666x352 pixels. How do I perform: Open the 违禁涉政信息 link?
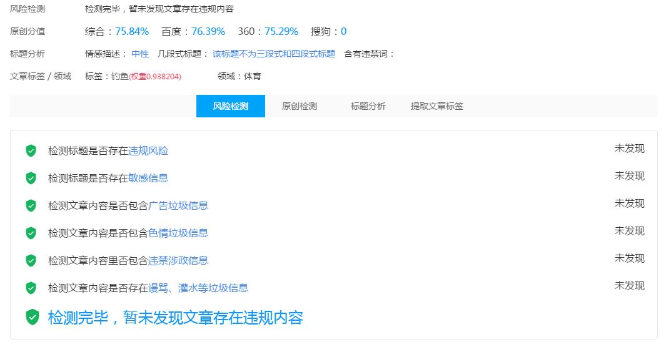[178, 260]
